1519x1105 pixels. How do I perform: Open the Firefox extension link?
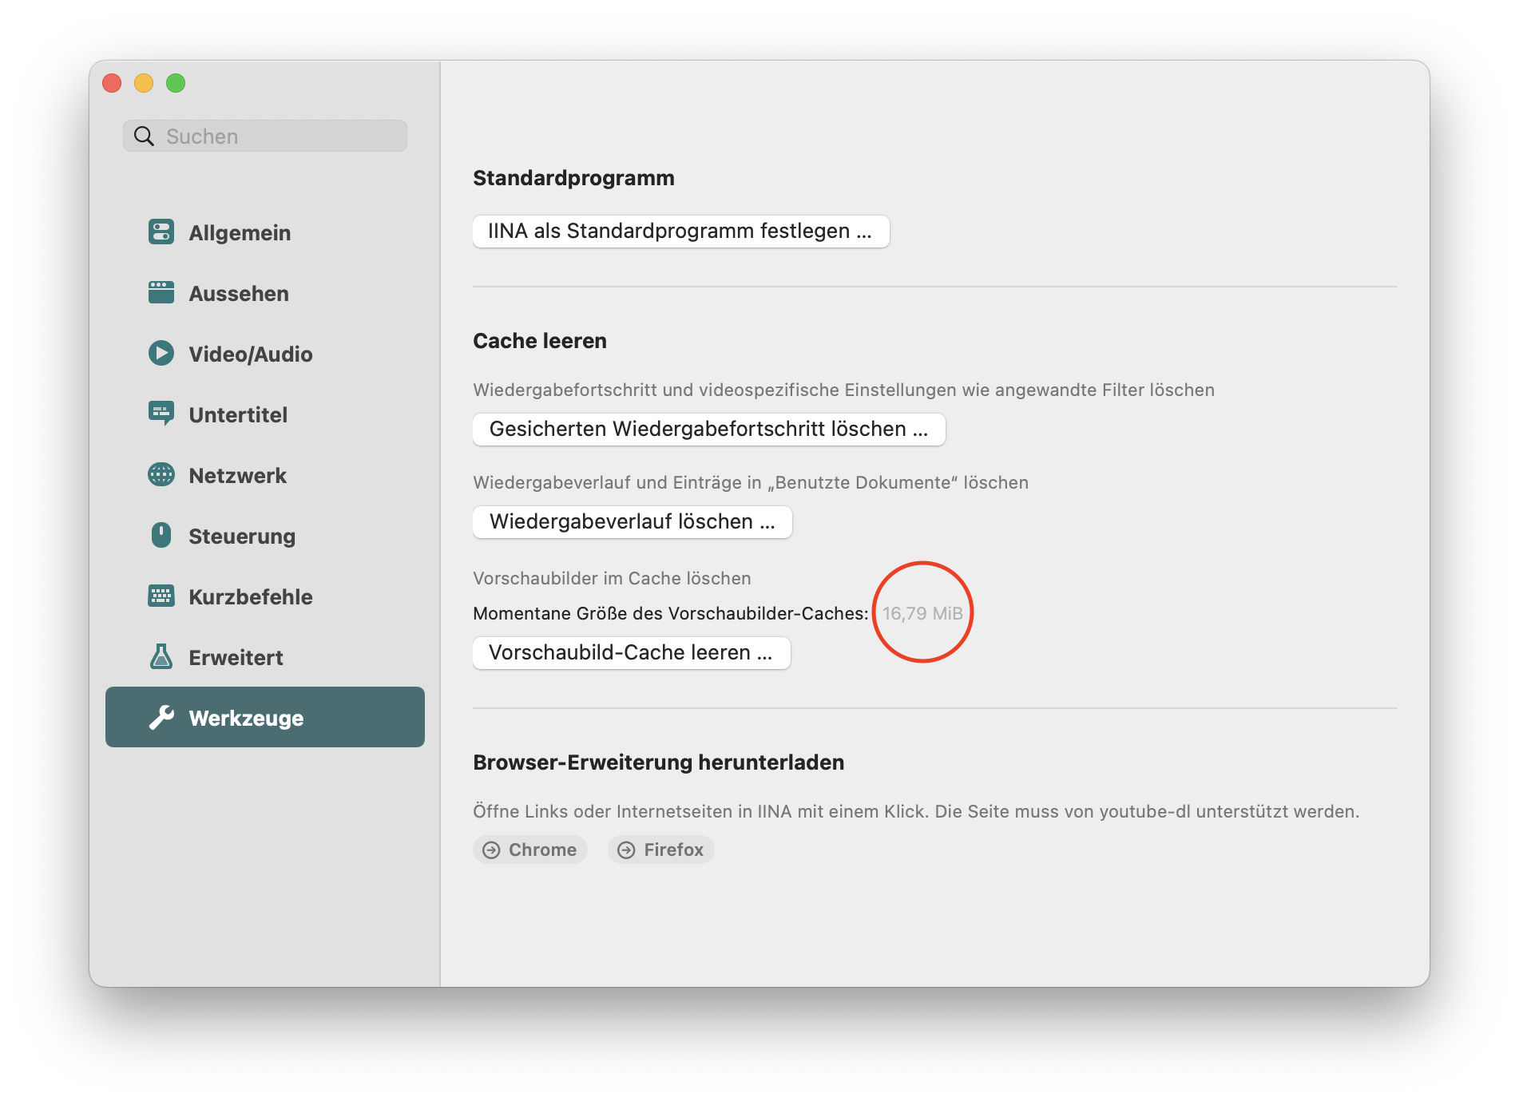pos(661,850)
